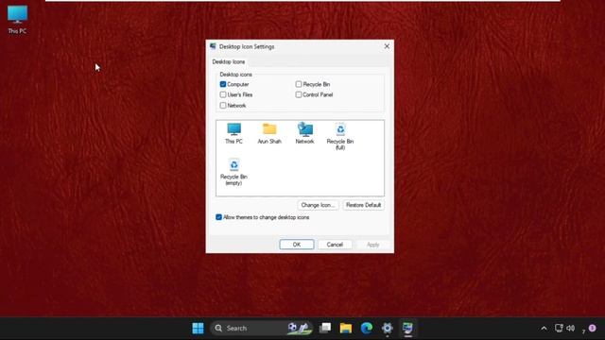Image resolution: width=605 pixels, height=340 pixels.
Task: Select the This PC icon in preview list
Action: [233, 133]
